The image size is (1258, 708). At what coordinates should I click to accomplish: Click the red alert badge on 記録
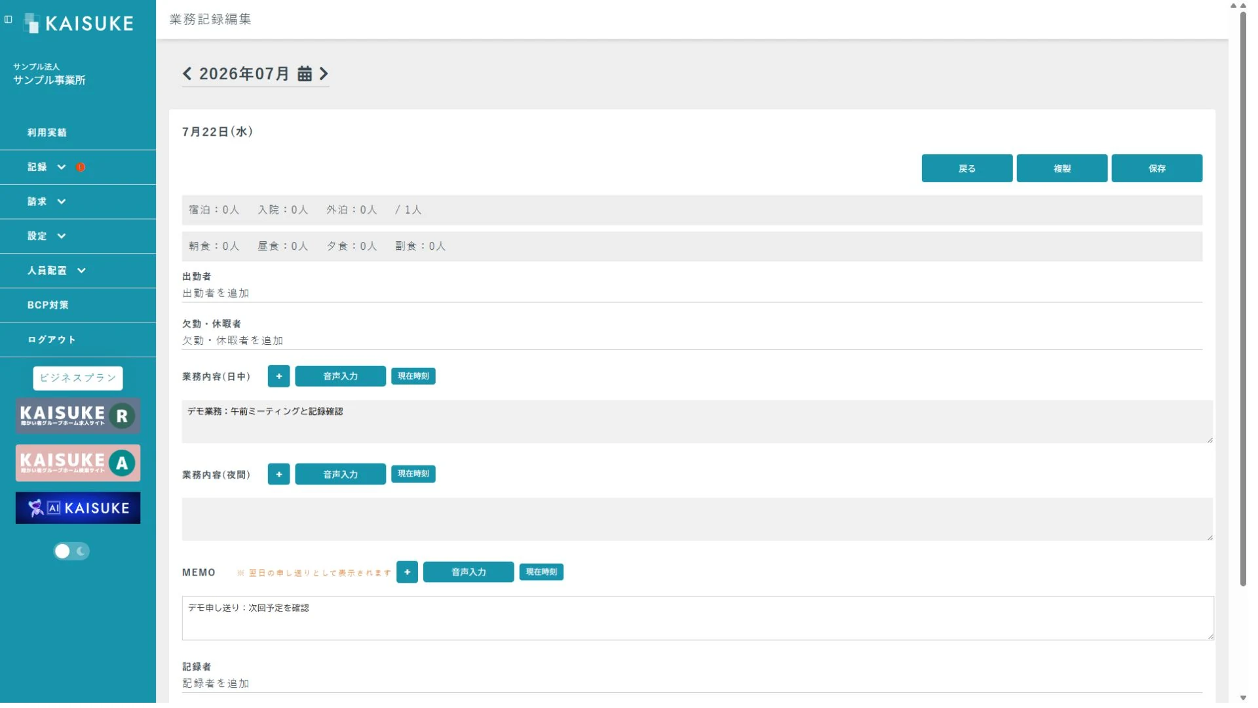pos(81,167)
